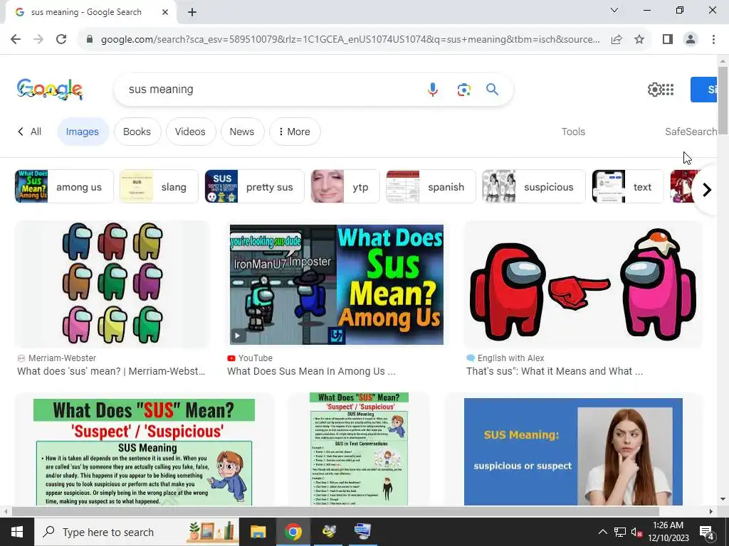Click the browser back arrow
The width and height of the screenshot is (729, 546).
(x=16, y=39)
